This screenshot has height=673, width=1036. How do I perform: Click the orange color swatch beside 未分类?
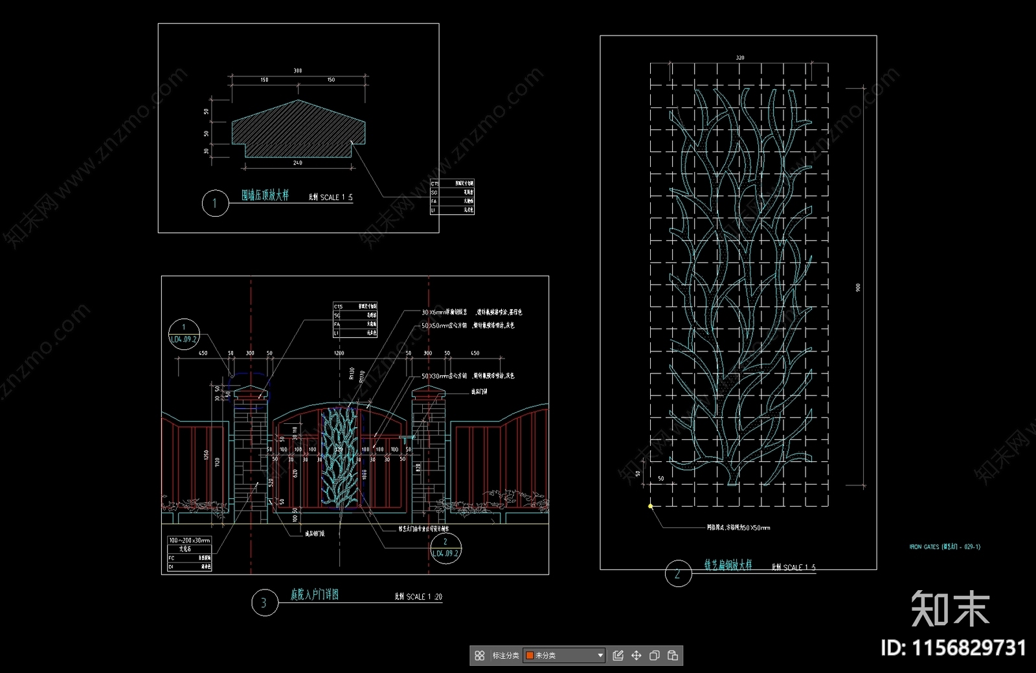point(530,656)
